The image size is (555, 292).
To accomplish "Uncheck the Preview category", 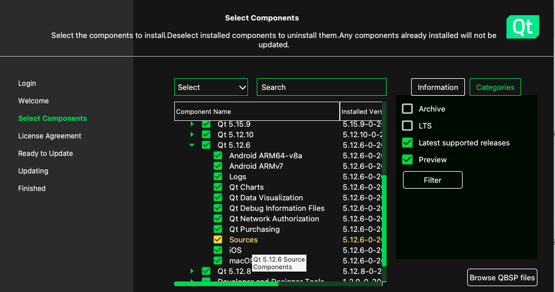I will [x=408, y=159].
